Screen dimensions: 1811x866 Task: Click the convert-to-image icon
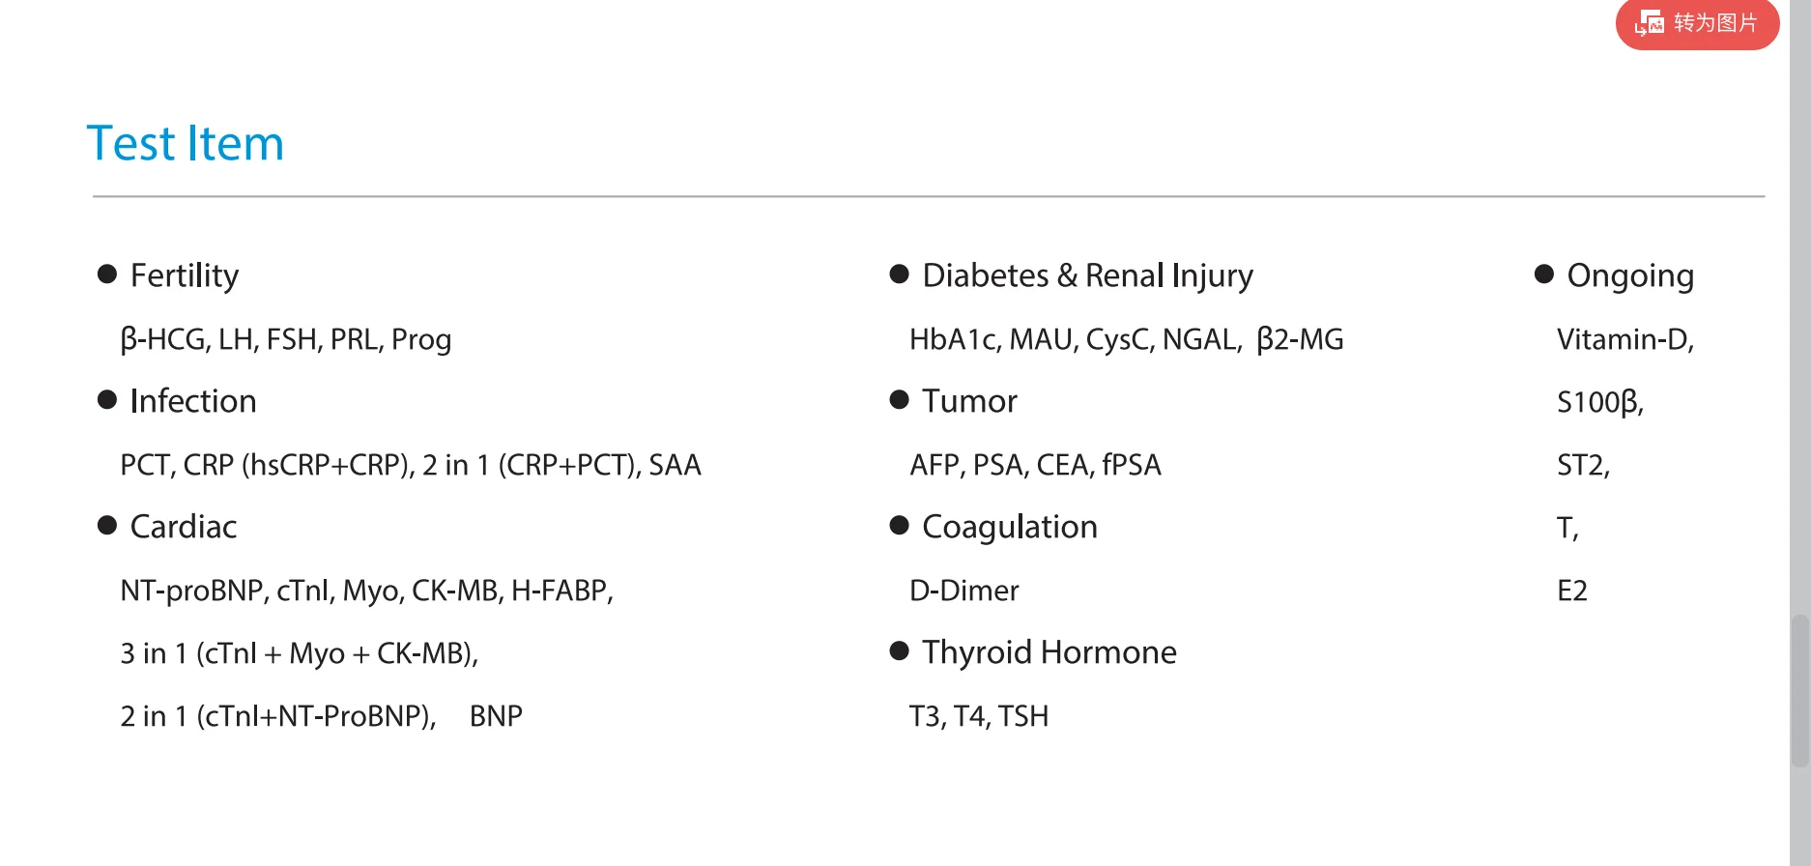1650,22
